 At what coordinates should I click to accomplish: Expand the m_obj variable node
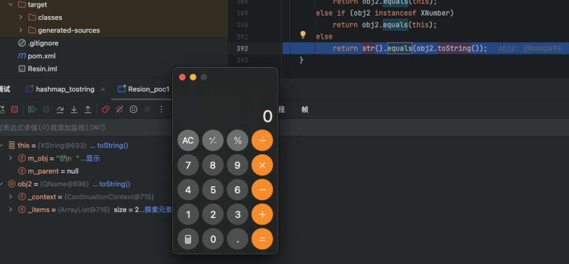point(11,159)
